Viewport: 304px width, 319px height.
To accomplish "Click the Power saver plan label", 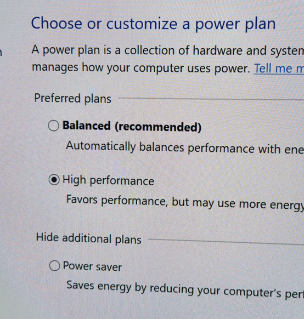I will point(92,266).
